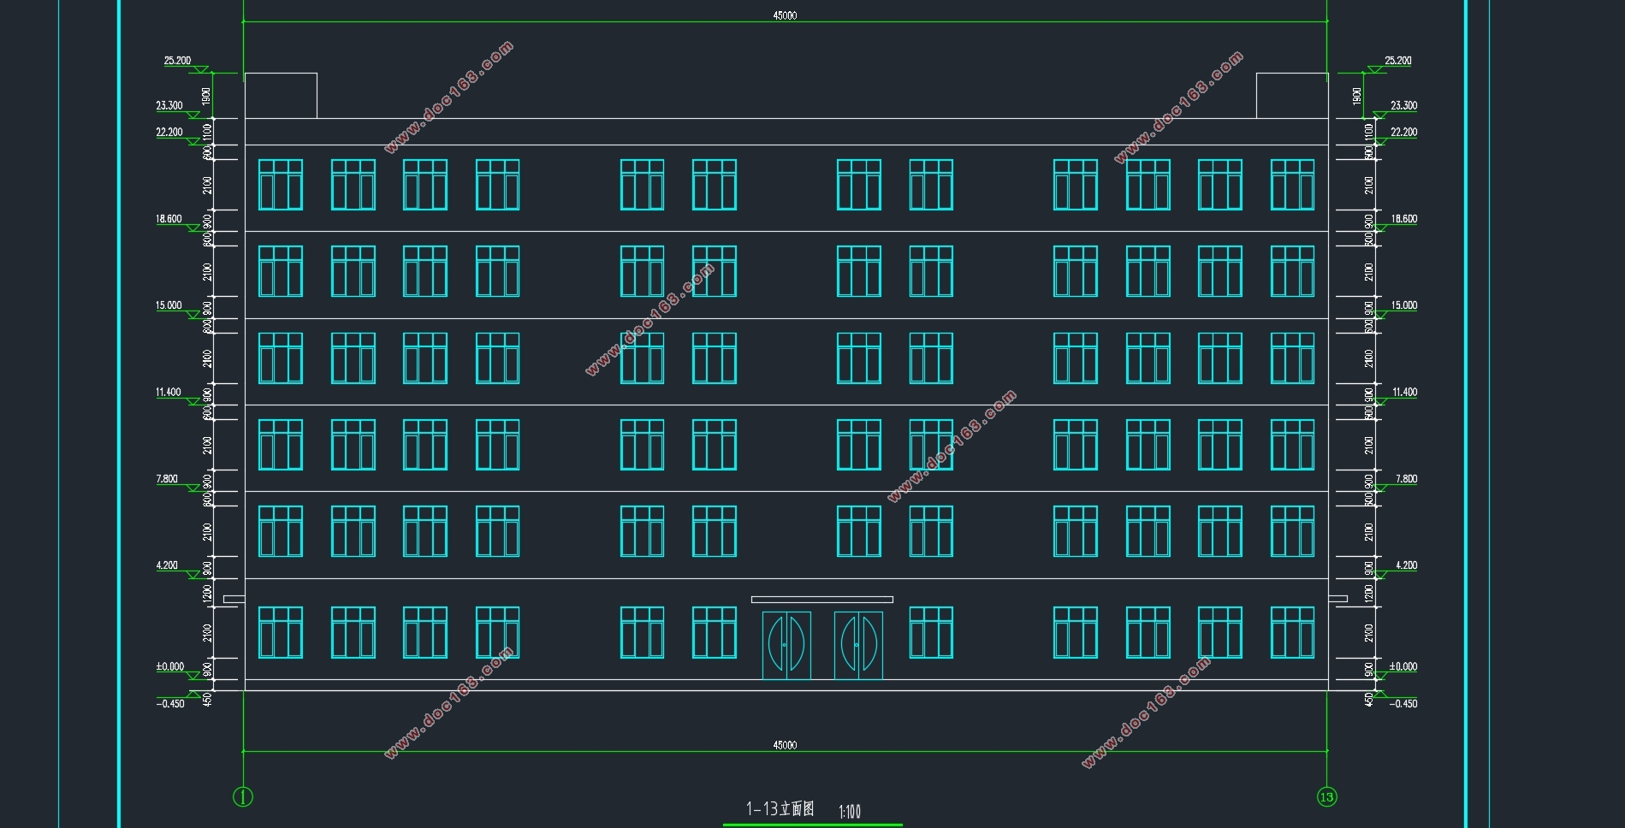Select the right-side elevation label 7.800

(1406, 479)
